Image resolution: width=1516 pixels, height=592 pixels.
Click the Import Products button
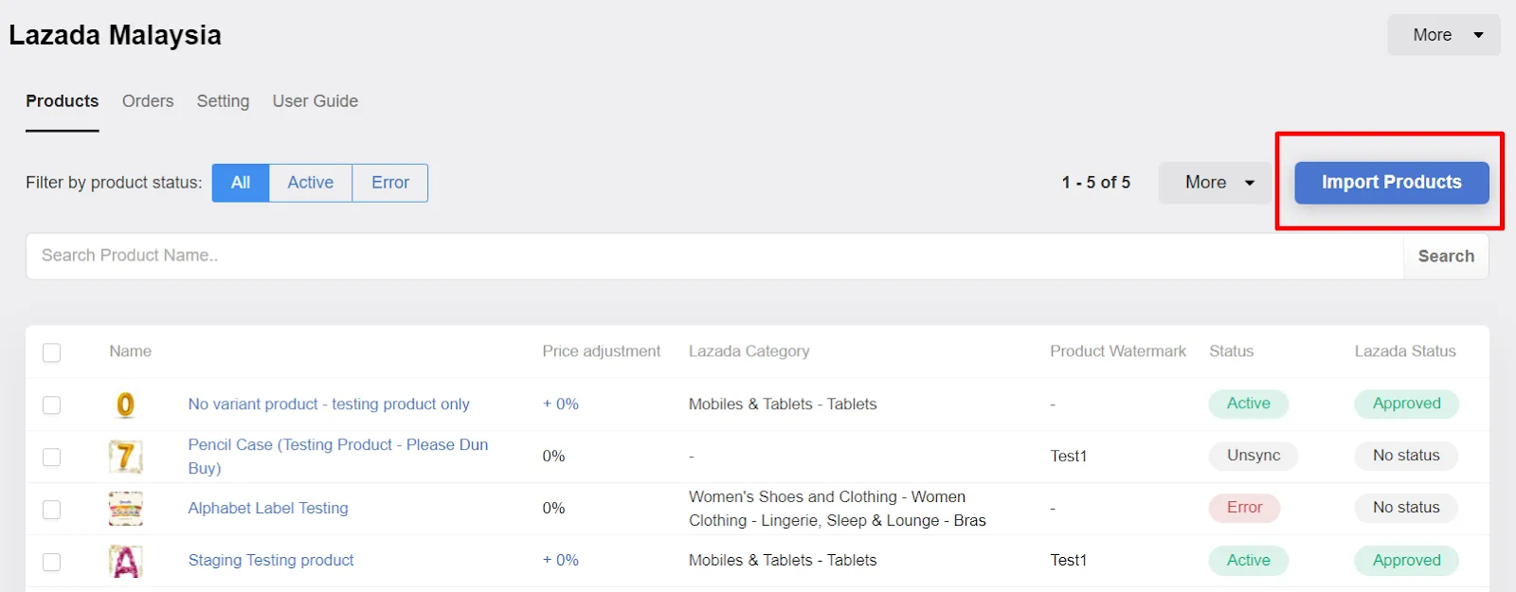coord(1390,182)
